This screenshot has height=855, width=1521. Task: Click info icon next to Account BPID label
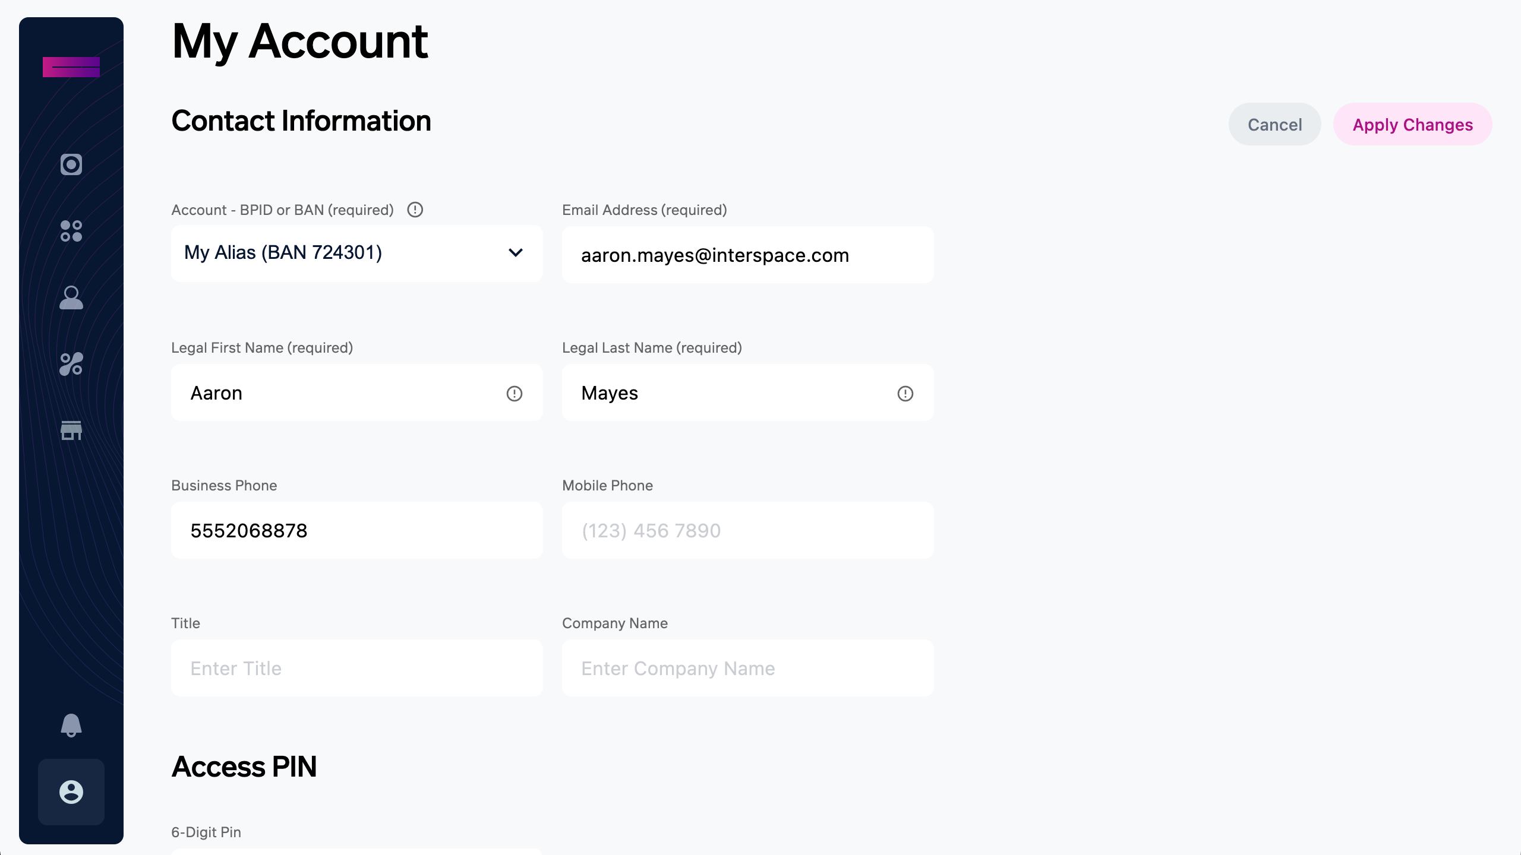[415, 210]
